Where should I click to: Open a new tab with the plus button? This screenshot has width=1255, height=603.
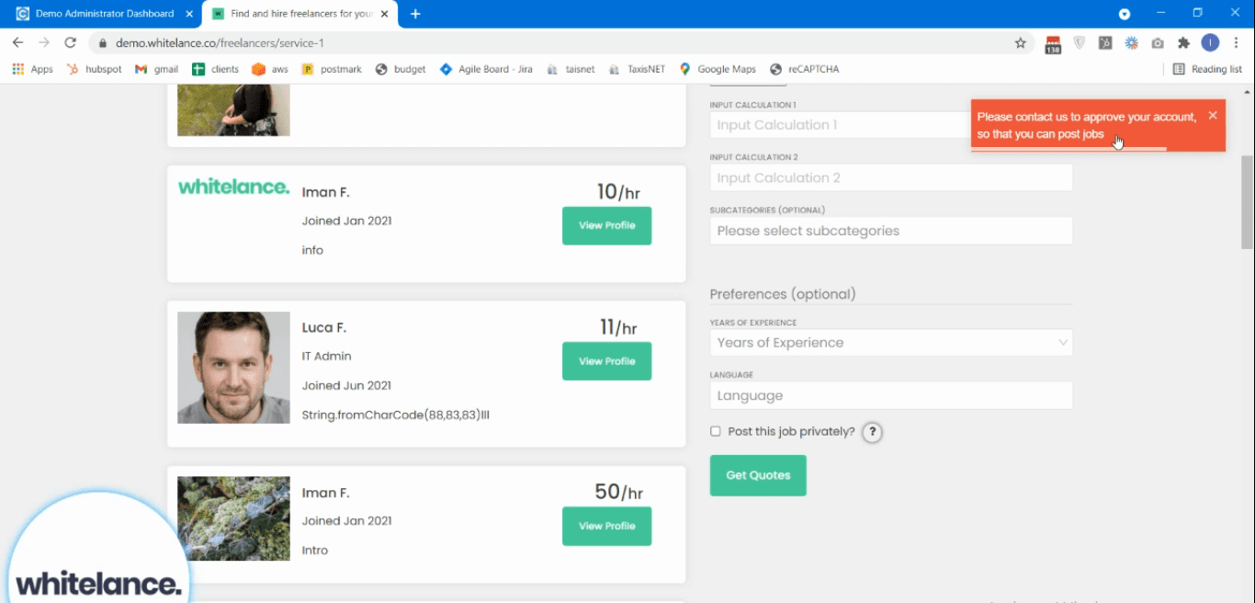tap(415, 14)
